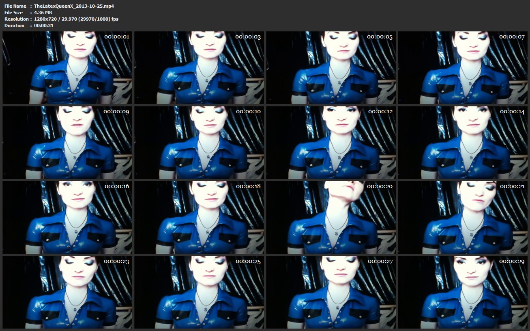Image resolution: width=530 pixels, height=331 pixels.
Task: Click the mp4 file name text
Action: (x=74, y=6)
